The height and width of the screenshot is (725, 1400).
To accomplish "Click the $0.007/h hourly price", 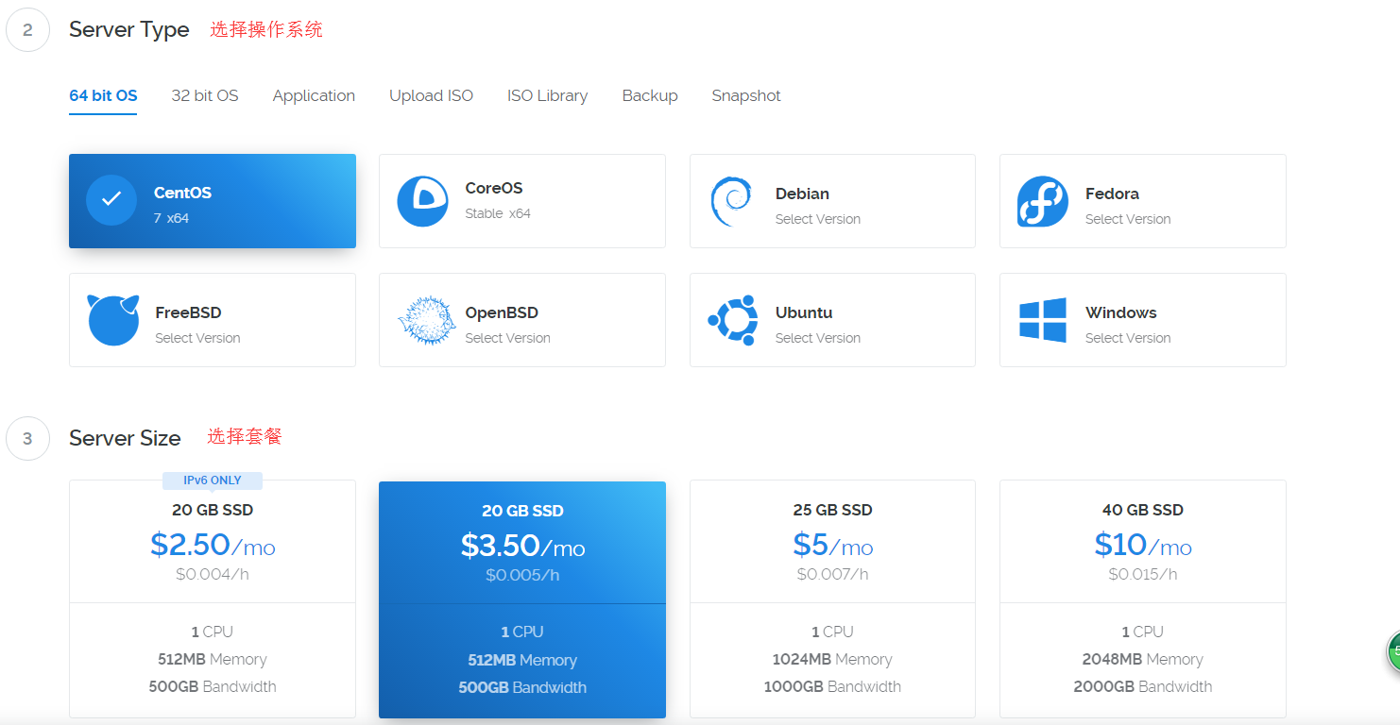I will 832,574.
